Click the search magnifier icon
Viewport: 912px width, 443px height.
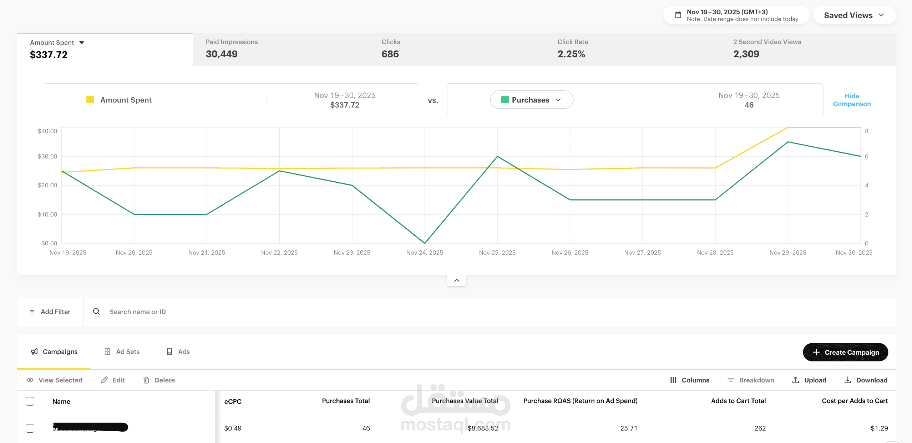pos(96,312)
